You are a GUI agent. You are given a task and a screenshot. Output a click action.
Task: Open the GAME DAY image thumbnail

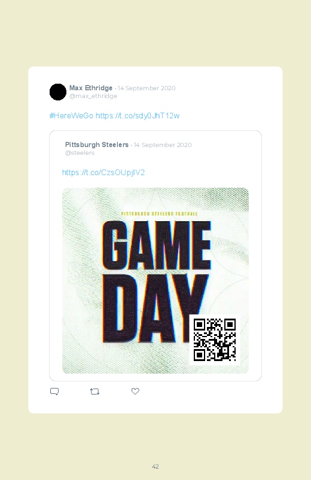click(155, 280)
